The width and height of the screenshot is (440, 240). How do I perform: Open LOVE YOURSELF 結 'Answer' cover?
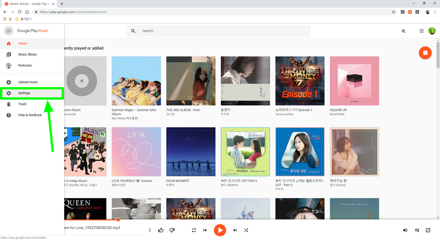pos(136,151)
